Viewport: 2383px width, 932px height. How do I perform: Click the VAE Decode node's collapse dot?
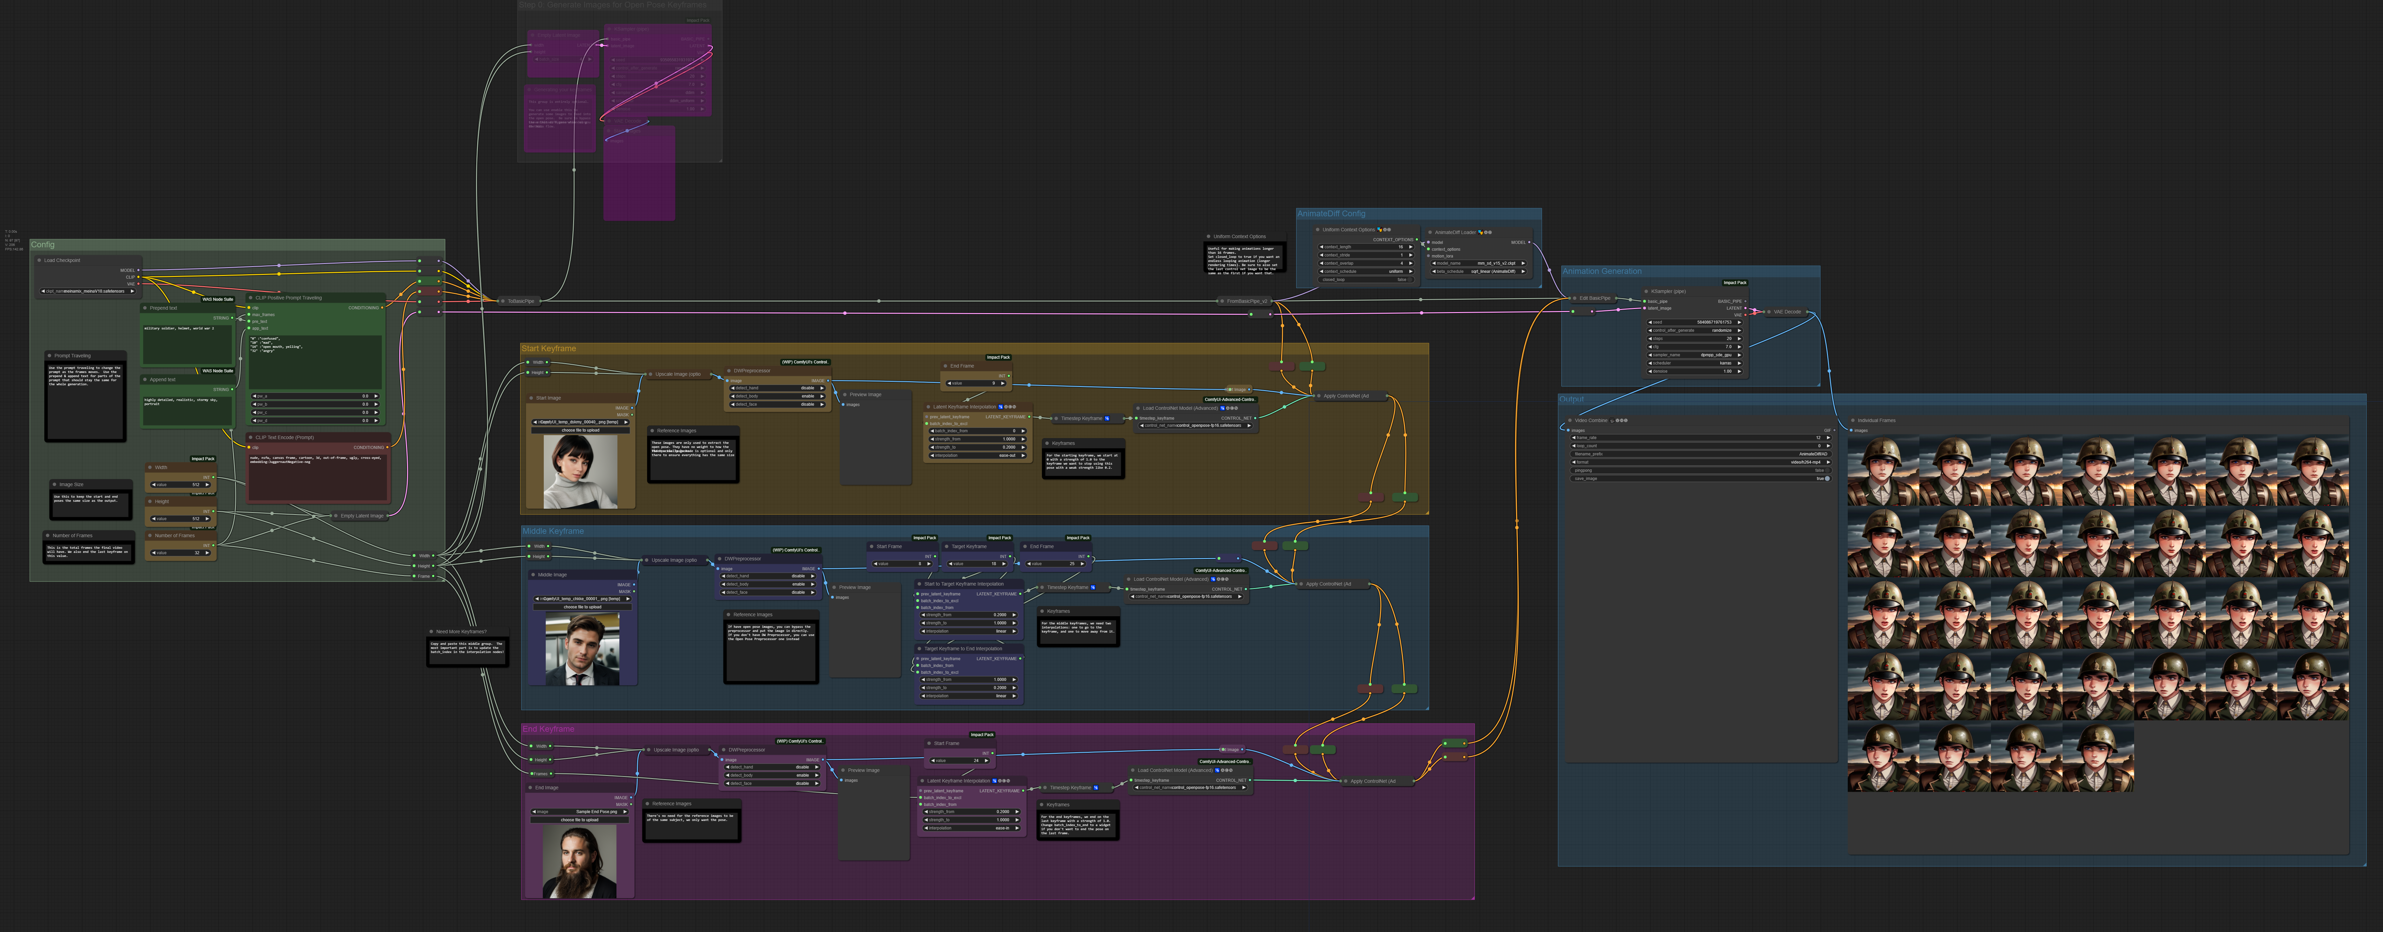pos(1769,312)
